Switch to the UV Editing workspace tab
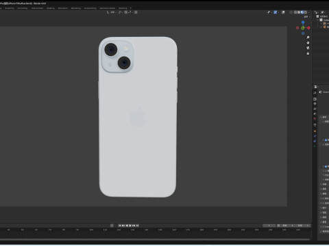 [x=23, y=8]
